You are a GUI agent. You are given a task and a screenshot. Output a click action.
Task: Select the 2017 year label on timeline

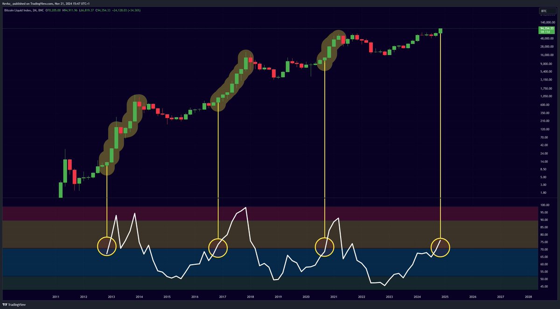223,296
